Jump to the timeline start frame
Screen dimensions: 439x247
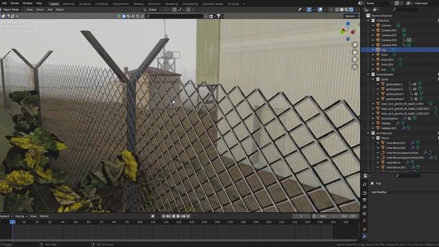tap(163, 216)
